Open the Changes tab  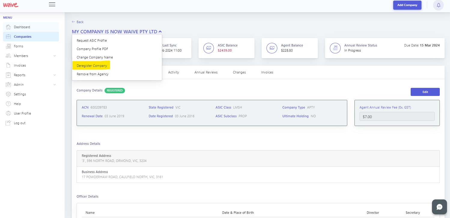(239, 72)
